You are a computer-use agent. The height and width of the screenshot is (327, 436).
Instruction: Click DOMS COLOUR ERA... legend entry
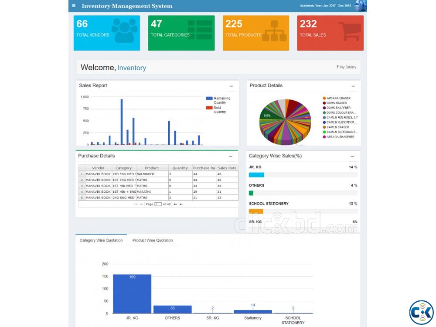coord(340,112)
